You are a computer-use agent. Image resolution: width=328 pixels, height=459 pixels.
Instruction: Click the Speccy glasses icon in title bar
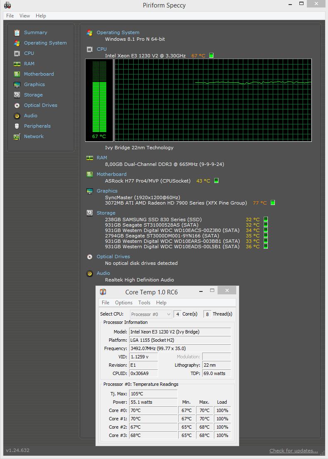tap(7, 5)
